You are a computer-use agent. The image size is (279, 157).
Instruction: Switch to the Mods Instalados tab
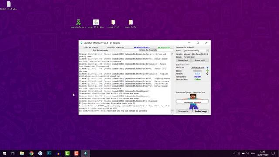click(x=142, y=48)
